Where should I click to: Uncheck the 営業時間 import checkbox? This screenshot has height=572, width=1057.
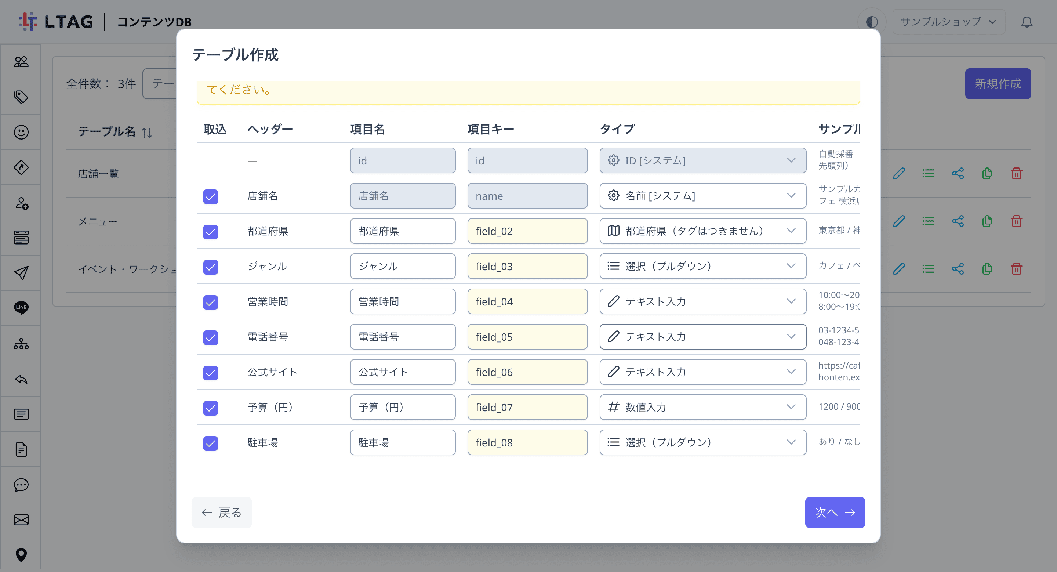point(211,303)
